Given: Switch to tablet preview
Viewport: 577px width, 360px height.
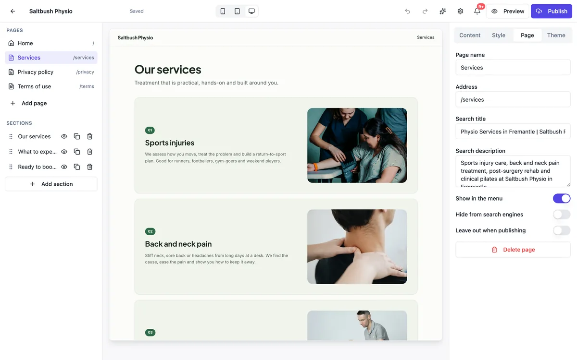Looking at the screenshot, I should 237,11.
